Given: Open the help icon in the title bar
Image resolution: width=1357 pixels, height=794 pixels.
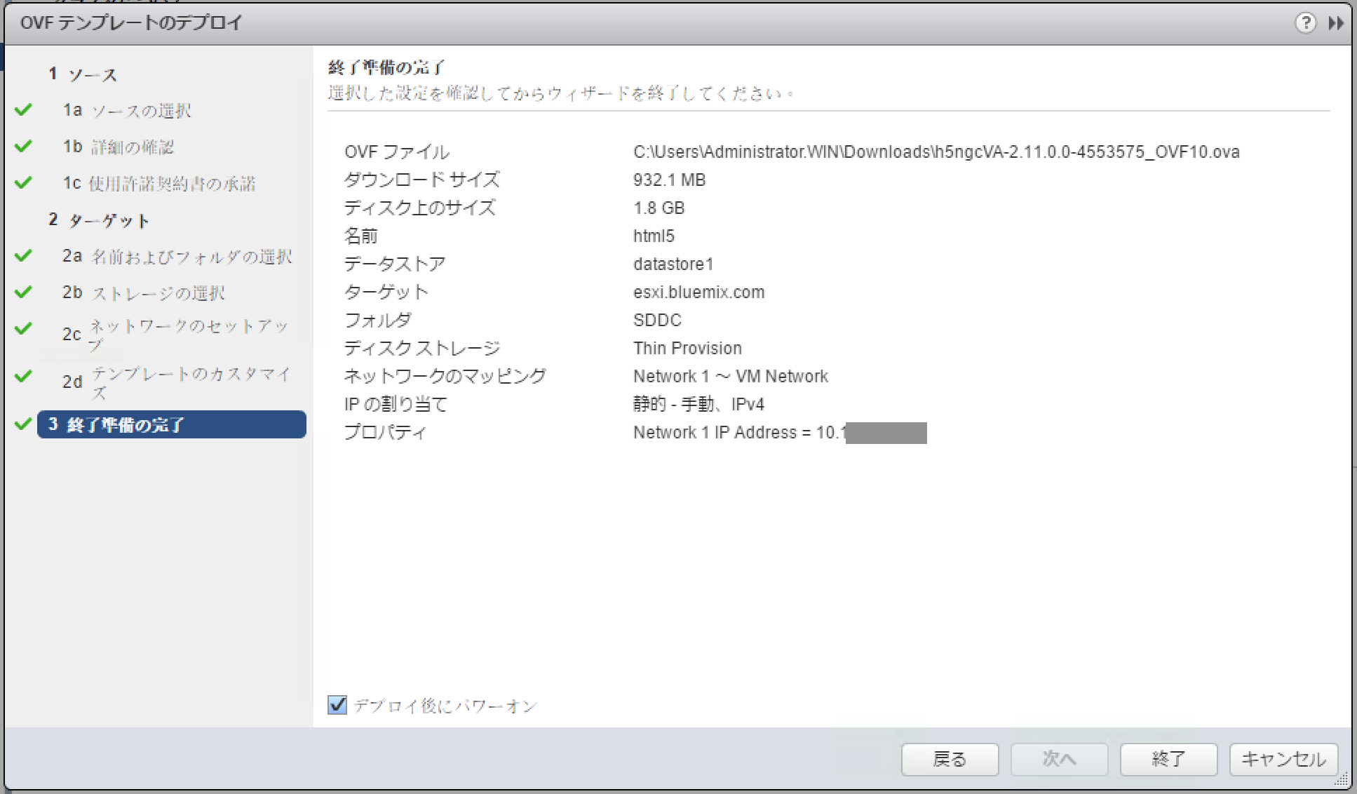Looking at the screenshot, I should pos(1306,22).
